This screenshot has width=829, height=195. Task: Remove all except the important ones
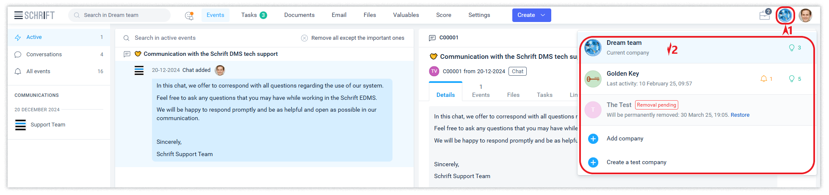(357, 38)
